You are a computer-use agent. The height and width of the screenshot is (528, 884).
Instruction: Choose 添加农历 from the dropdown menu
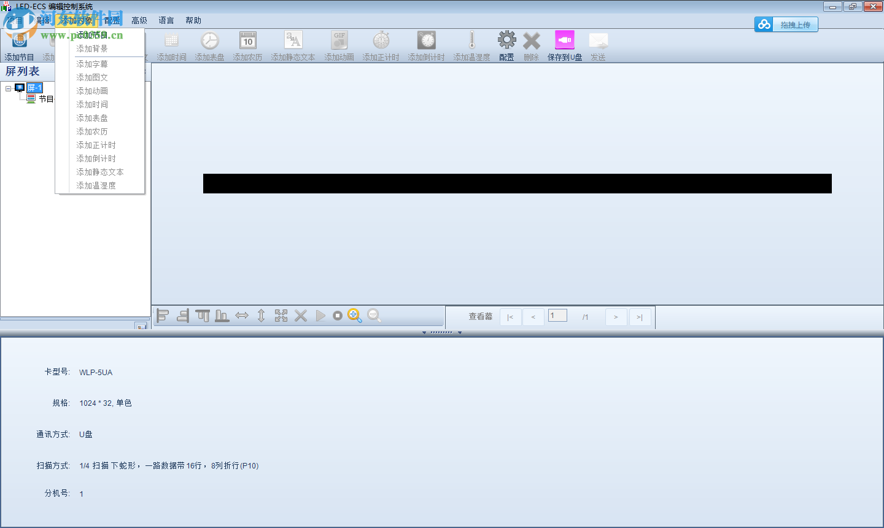point(100,131)
